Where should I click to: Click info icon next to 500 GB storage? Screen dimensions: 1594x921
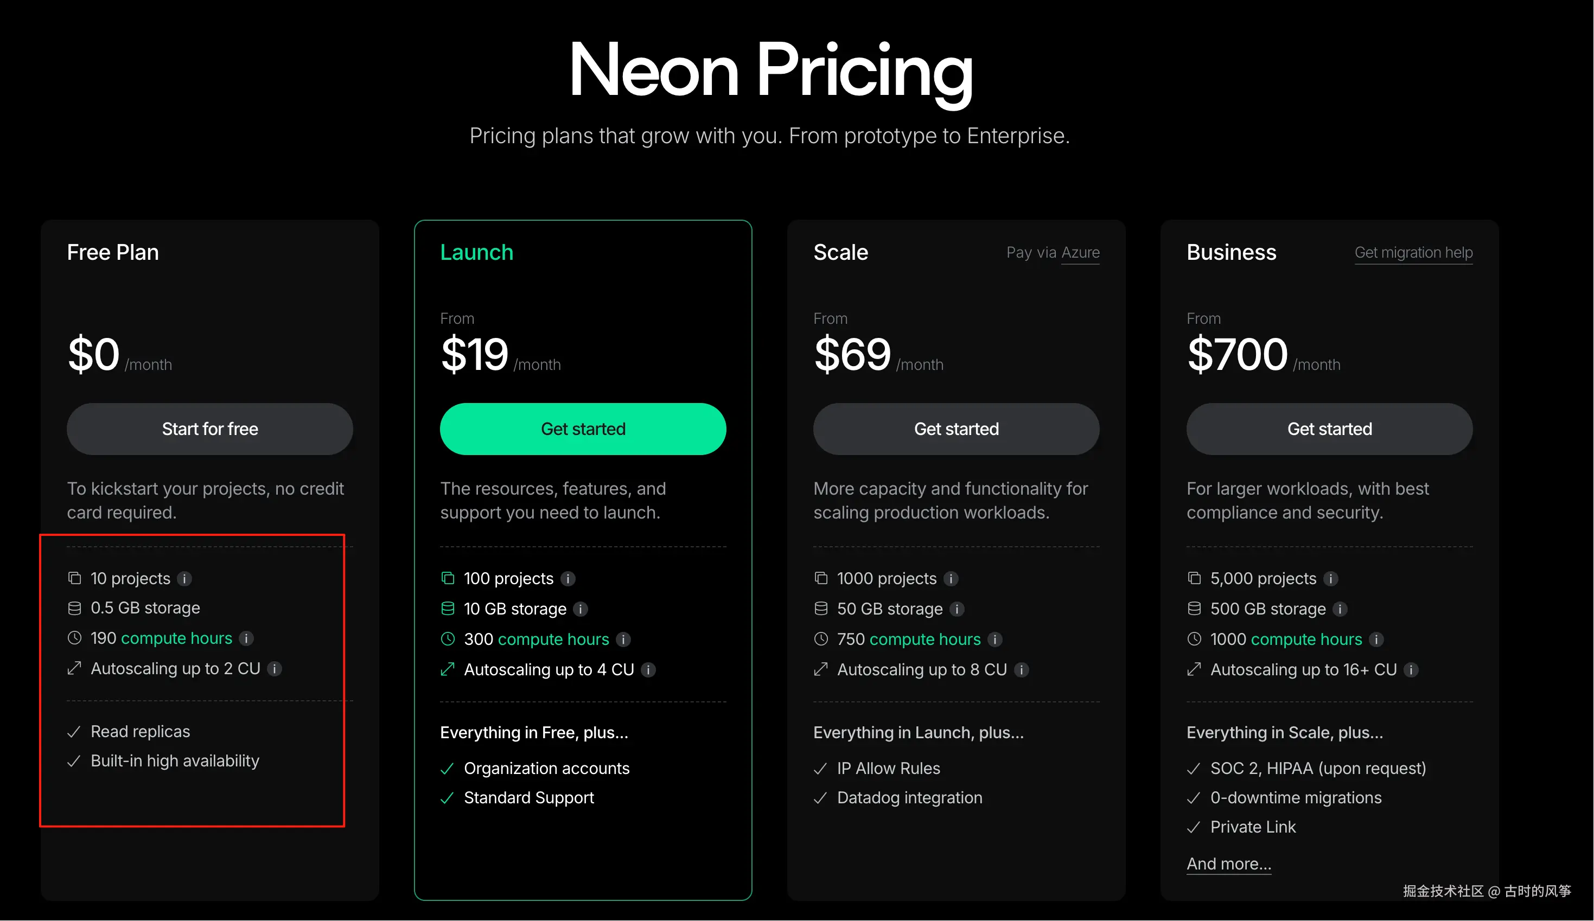pos(1340,609)
